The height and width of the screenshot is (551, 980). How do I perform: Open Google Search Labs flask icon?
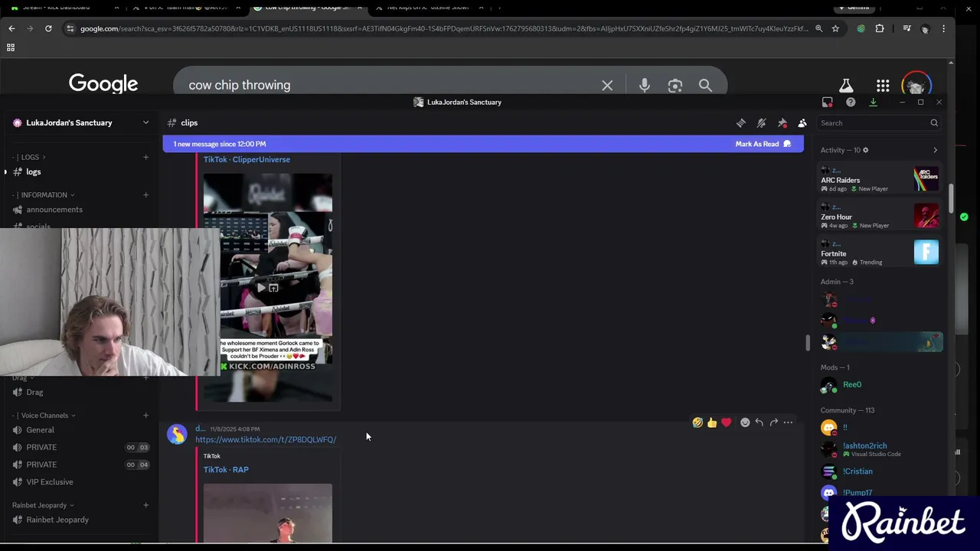click(x=846, y=86)
